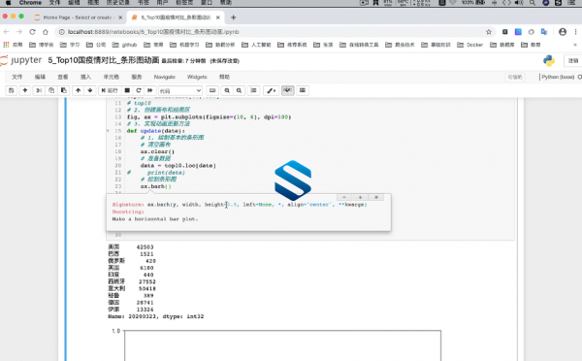Insert a new cell below with plus icon
582x361 pixels.
click(x=25, y=90)
